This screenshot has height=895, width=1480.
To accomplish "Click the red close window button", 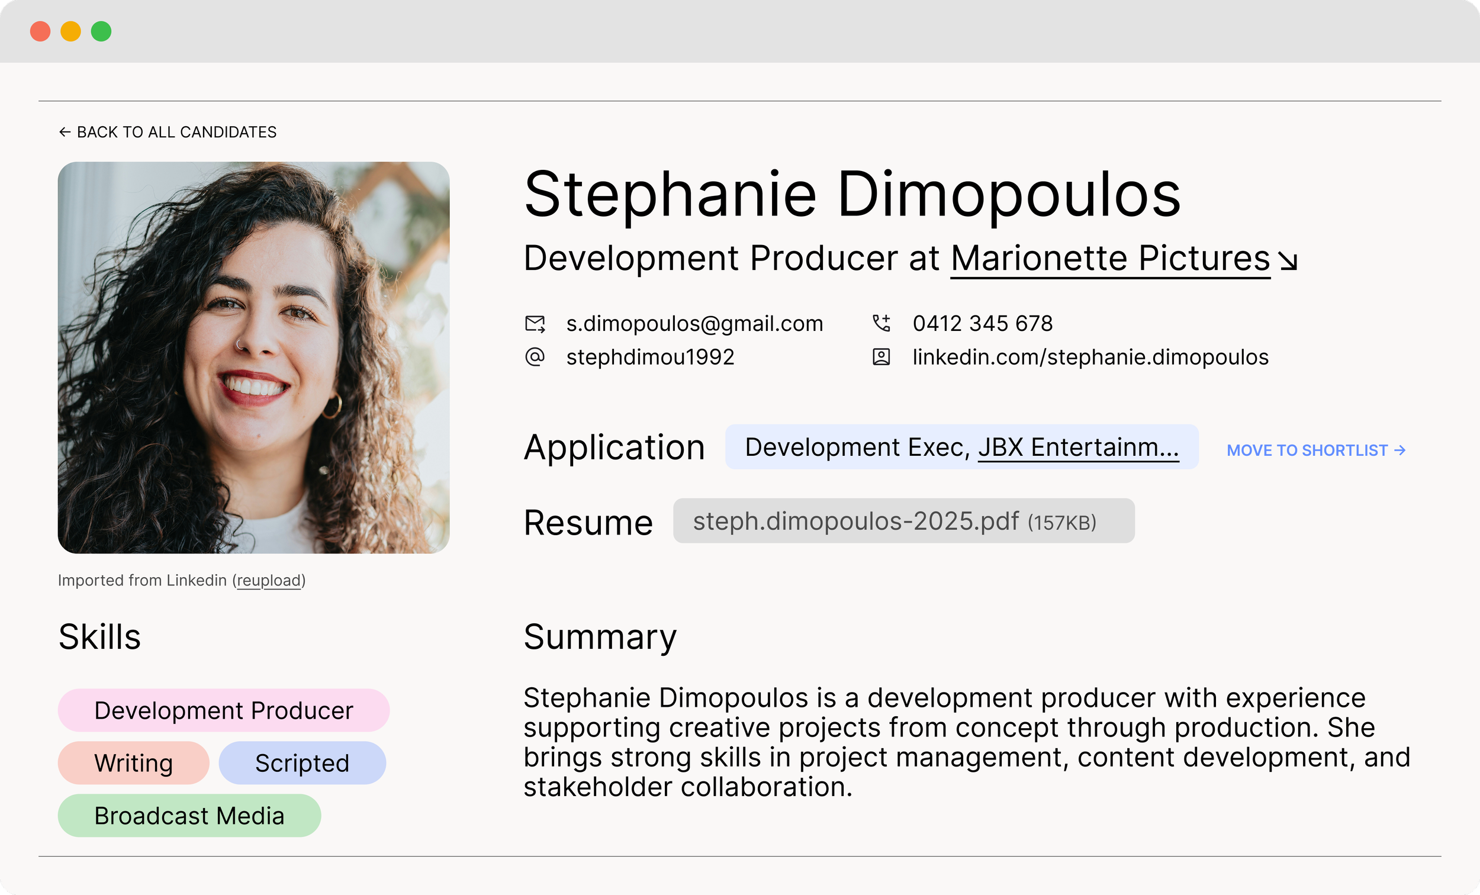I will pyautogui.click(x=40, y=31).
